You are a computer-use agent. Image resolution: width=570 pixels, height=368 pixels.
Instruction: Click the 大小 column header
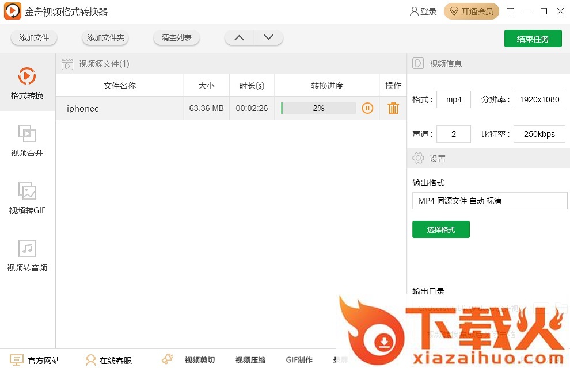click(x=207, y=86)
